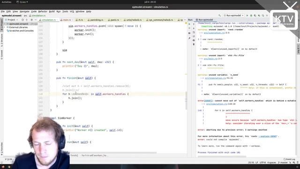This screenshot has height=169, width=300.
Task: Click the src breadcrumb in navigation bar
Action: [25, 15]
